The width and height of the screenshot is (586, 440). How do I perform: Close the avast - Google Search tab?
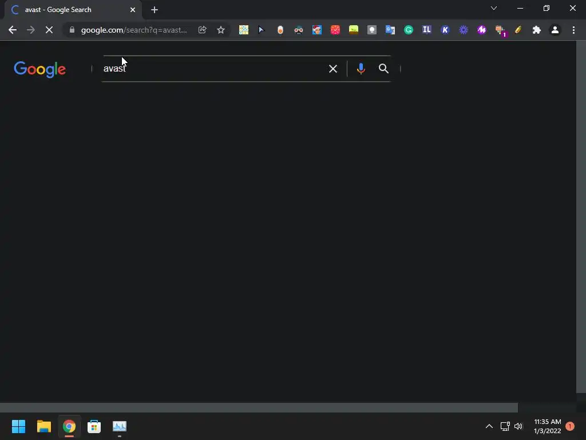[133, 10]
